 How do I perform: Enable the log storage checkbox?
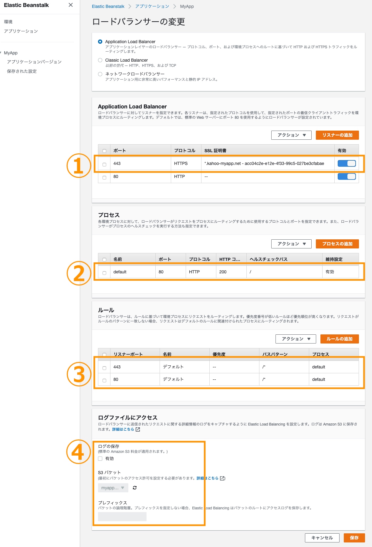pos(100,459)
